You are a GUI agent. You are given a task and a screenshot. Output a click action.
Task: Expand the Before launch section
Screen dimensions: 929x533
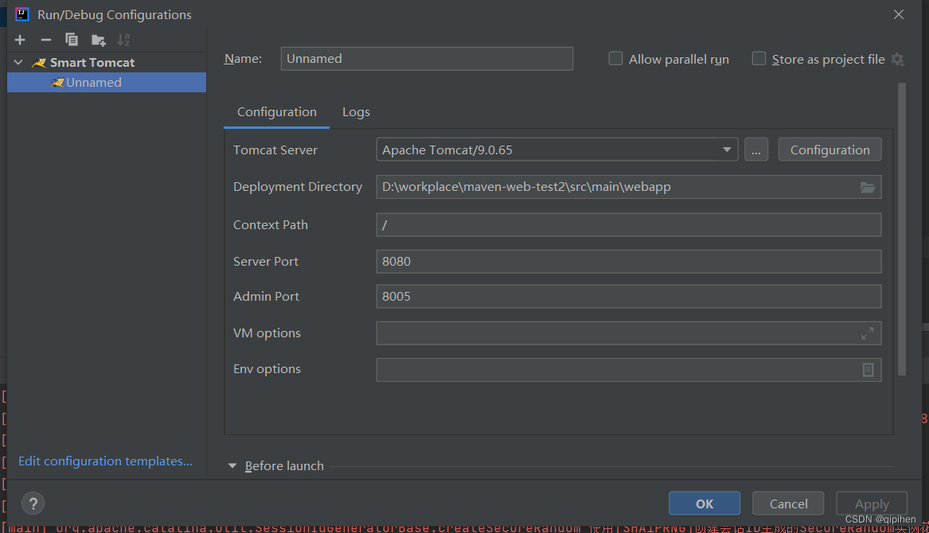coord(232,466)
